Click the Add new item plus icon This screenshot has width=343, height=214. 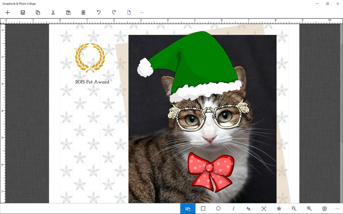pos(8,12)
